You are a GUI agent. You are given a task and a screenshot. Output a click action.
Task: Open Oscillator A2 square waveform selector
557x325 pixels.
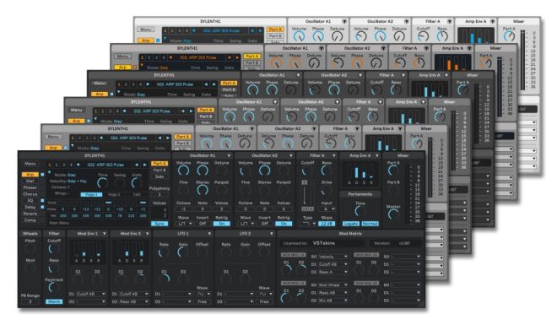click(246, 224)
